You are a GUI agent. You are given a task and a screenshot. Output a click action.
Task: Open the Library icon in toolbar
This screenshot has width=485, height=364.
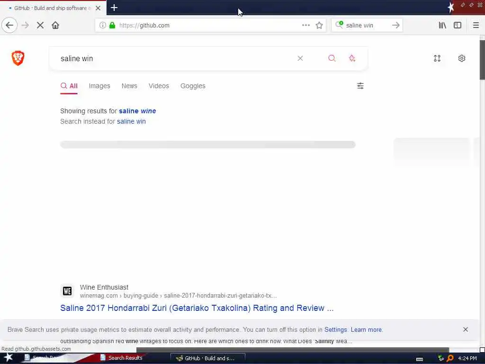click(x=442, y=26)
